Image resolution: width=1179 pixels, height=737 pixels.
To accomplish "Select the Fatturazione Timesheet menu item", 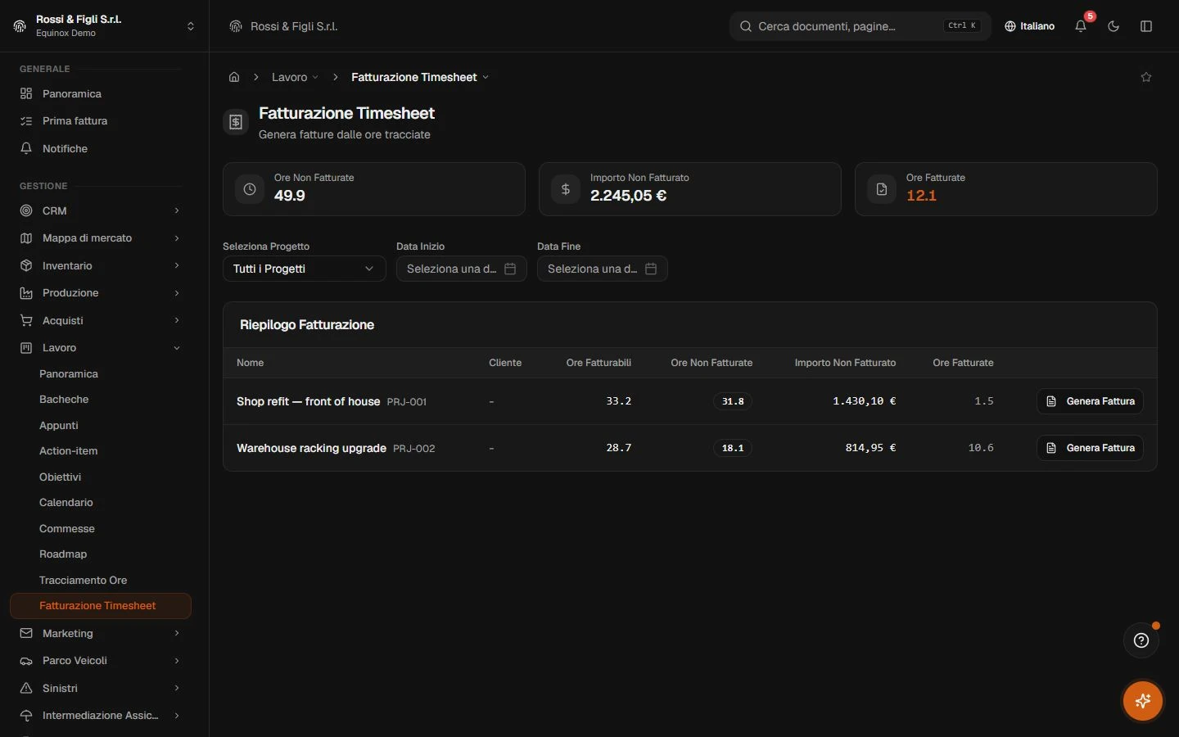I will coord(100,606).
